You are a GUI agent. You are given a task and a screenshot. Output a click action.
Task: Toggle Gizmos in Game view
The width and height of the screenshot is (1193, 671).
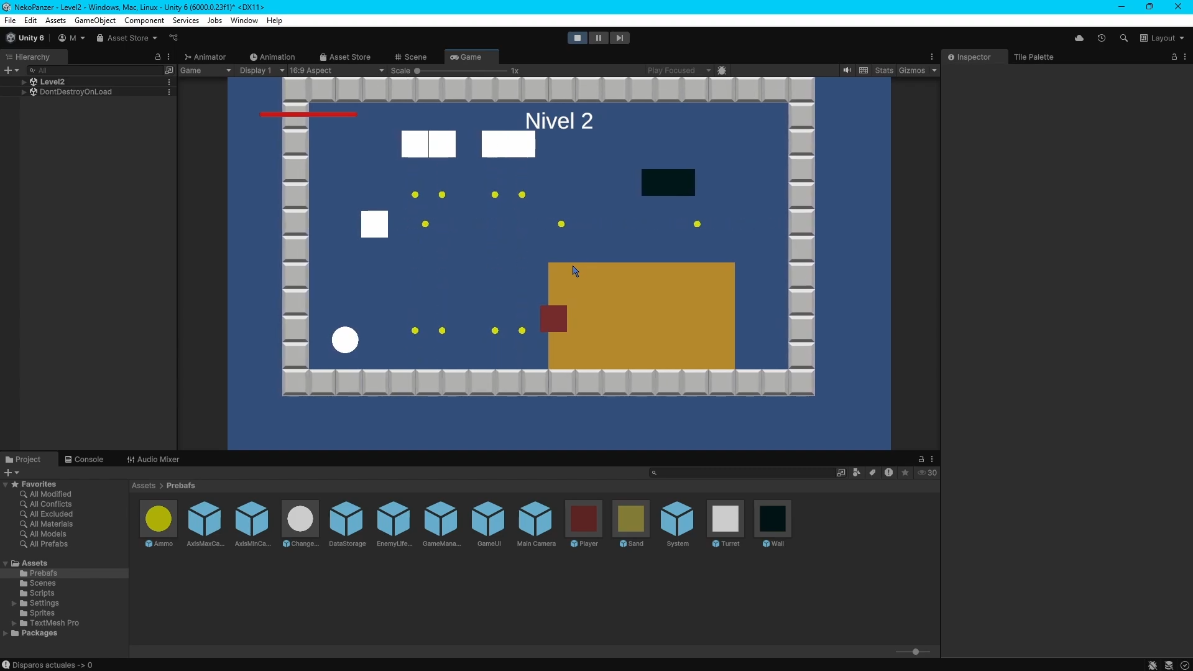[x=911, y=70]
